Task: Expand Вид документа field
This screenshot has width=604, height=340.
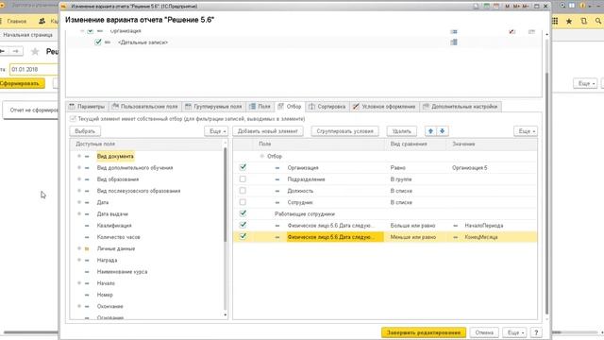Action: [79, 156]
